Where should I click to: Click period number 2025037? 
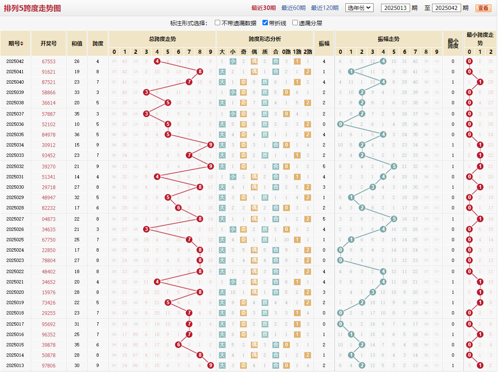[x=15, y=114]
